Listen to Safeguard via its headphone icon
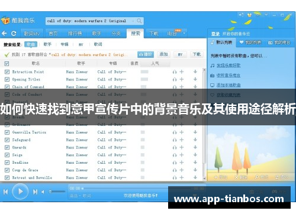This screenshot has width=296, height=214. point(175,140)
